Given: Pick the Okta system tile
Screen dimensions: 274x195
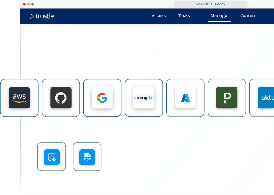Looking at the screenshot, I should (262, 98).
